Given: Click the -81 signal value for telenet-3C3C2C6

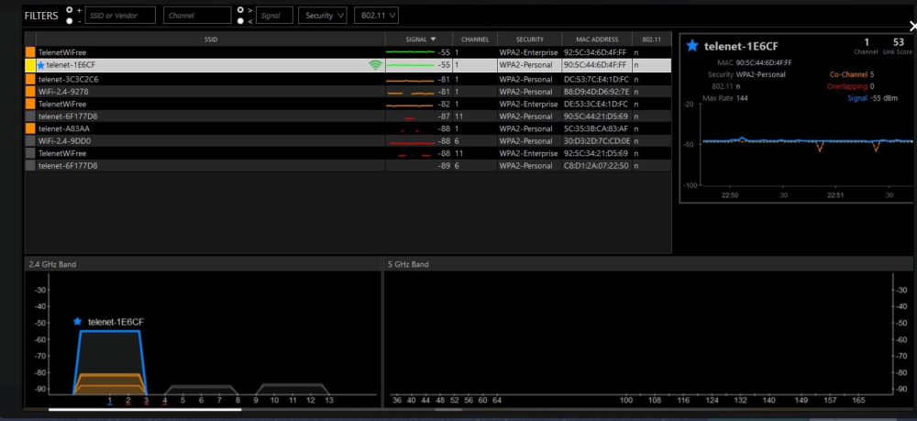Looking at the screenshot, I should click(444, 79).
